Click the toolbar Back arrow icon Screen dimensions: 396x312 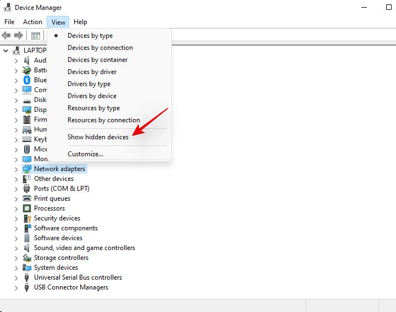(6, 36)
